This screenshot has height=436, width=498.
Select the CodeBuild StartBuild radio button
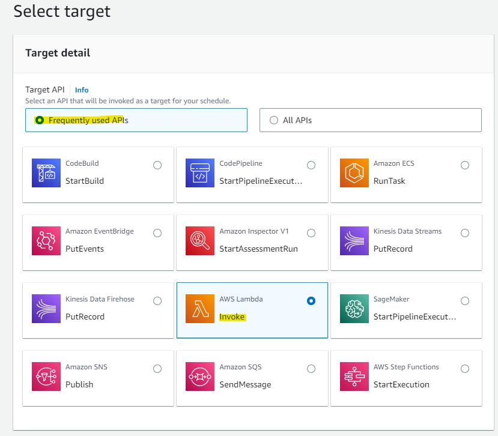point(157,165)
